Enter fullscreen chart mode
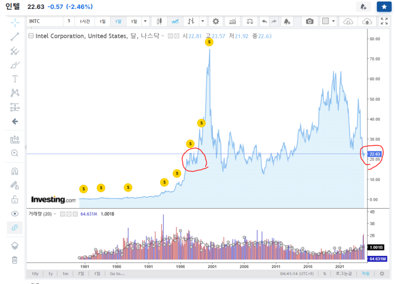395x284 pixels. coord(384,21)
